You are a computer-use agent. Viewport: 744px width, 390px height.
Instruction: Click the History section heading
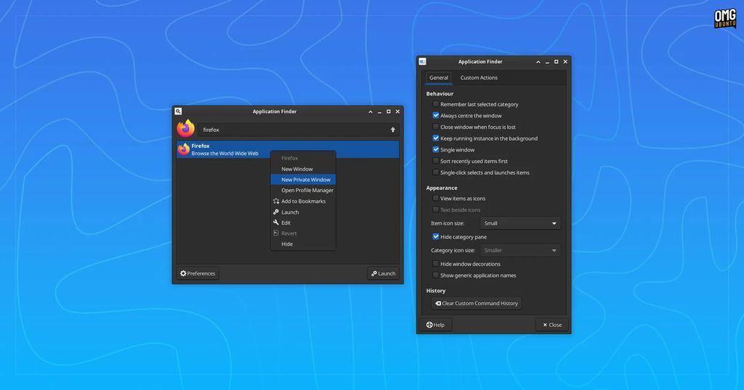436,291
